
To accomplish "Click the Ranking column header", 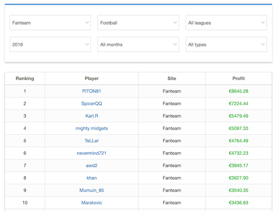I will 25,79.
